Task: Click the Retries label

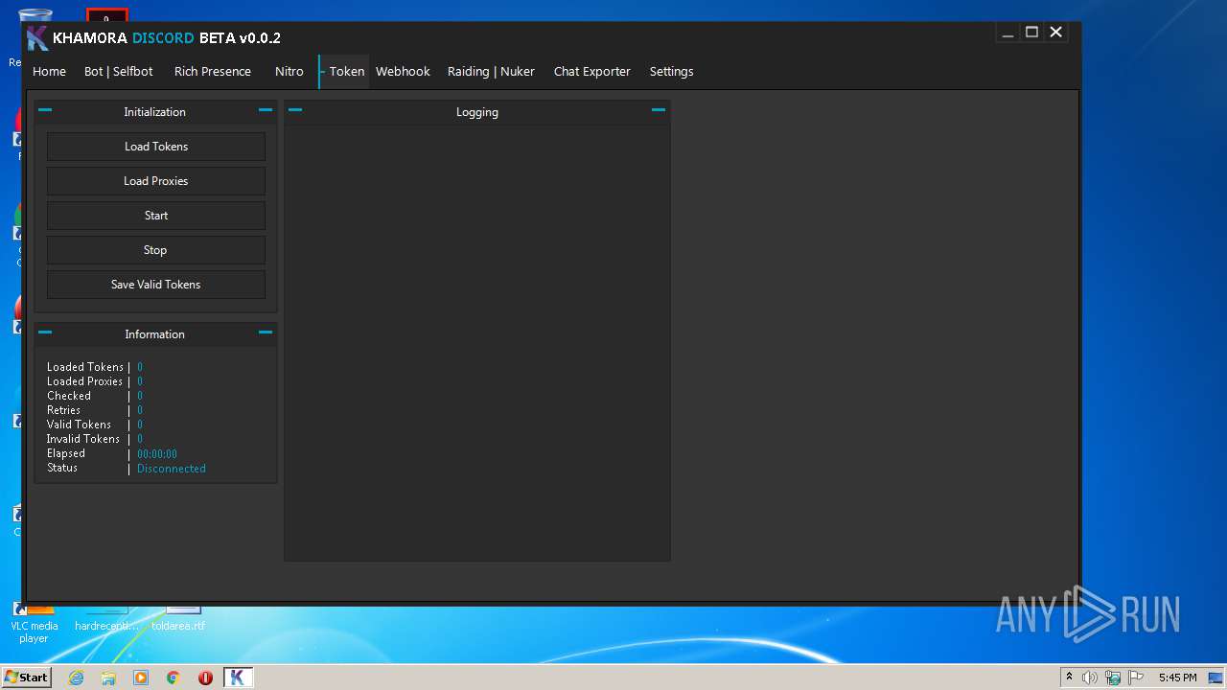Action: click(x=64, y=410)
